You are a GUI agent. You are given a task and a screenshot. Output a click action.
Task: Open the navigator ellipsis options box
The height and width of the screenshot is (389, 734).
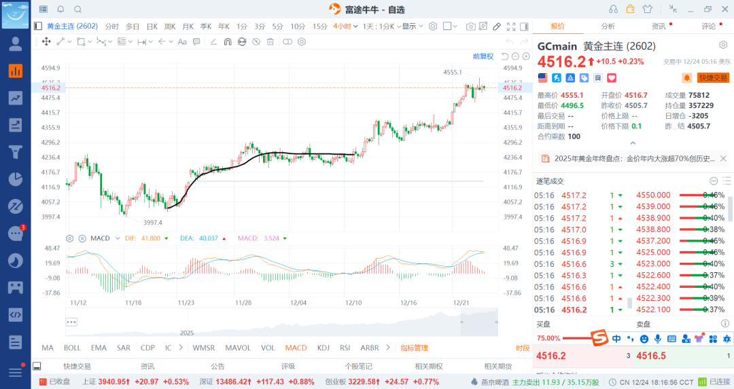point(71,322)
